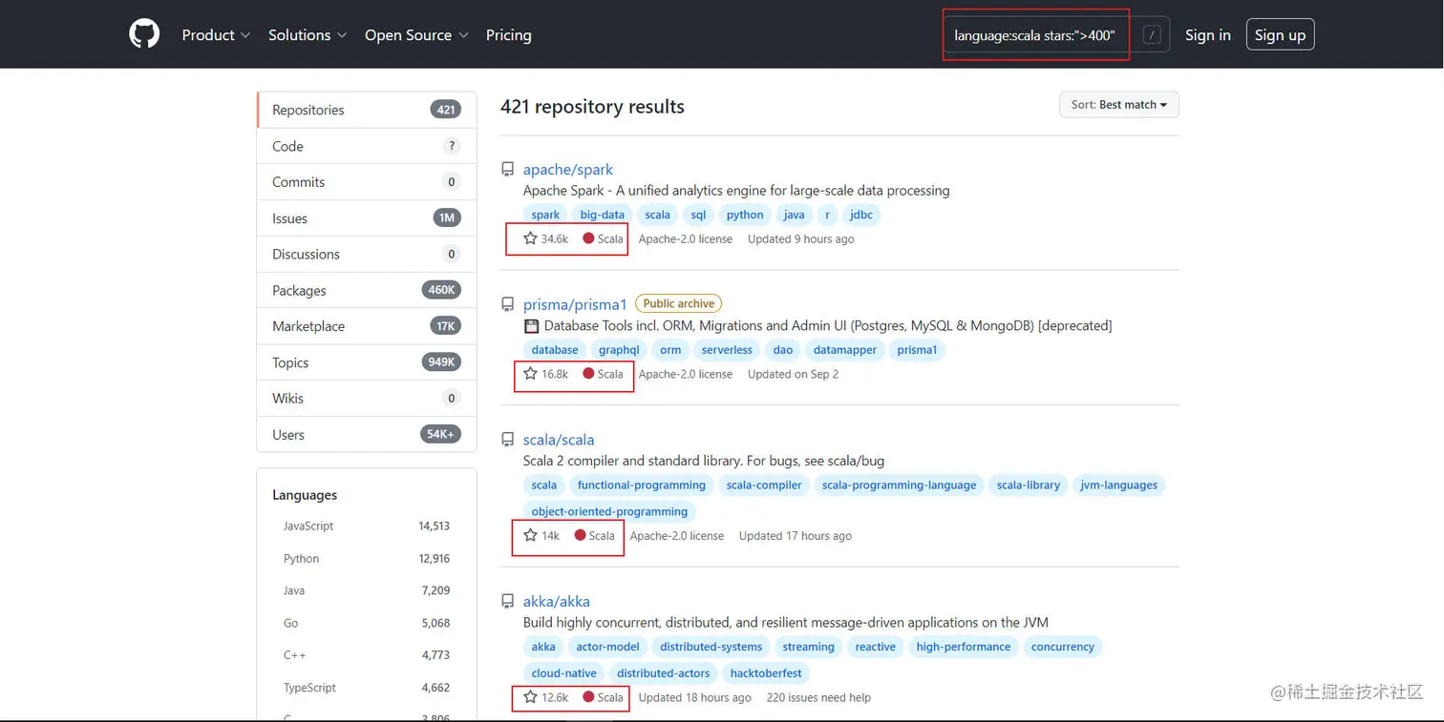Viewport: 1444px width, 722px height.
Task: Select the Issues filter in sidebar
Action: tap(289, 218)
